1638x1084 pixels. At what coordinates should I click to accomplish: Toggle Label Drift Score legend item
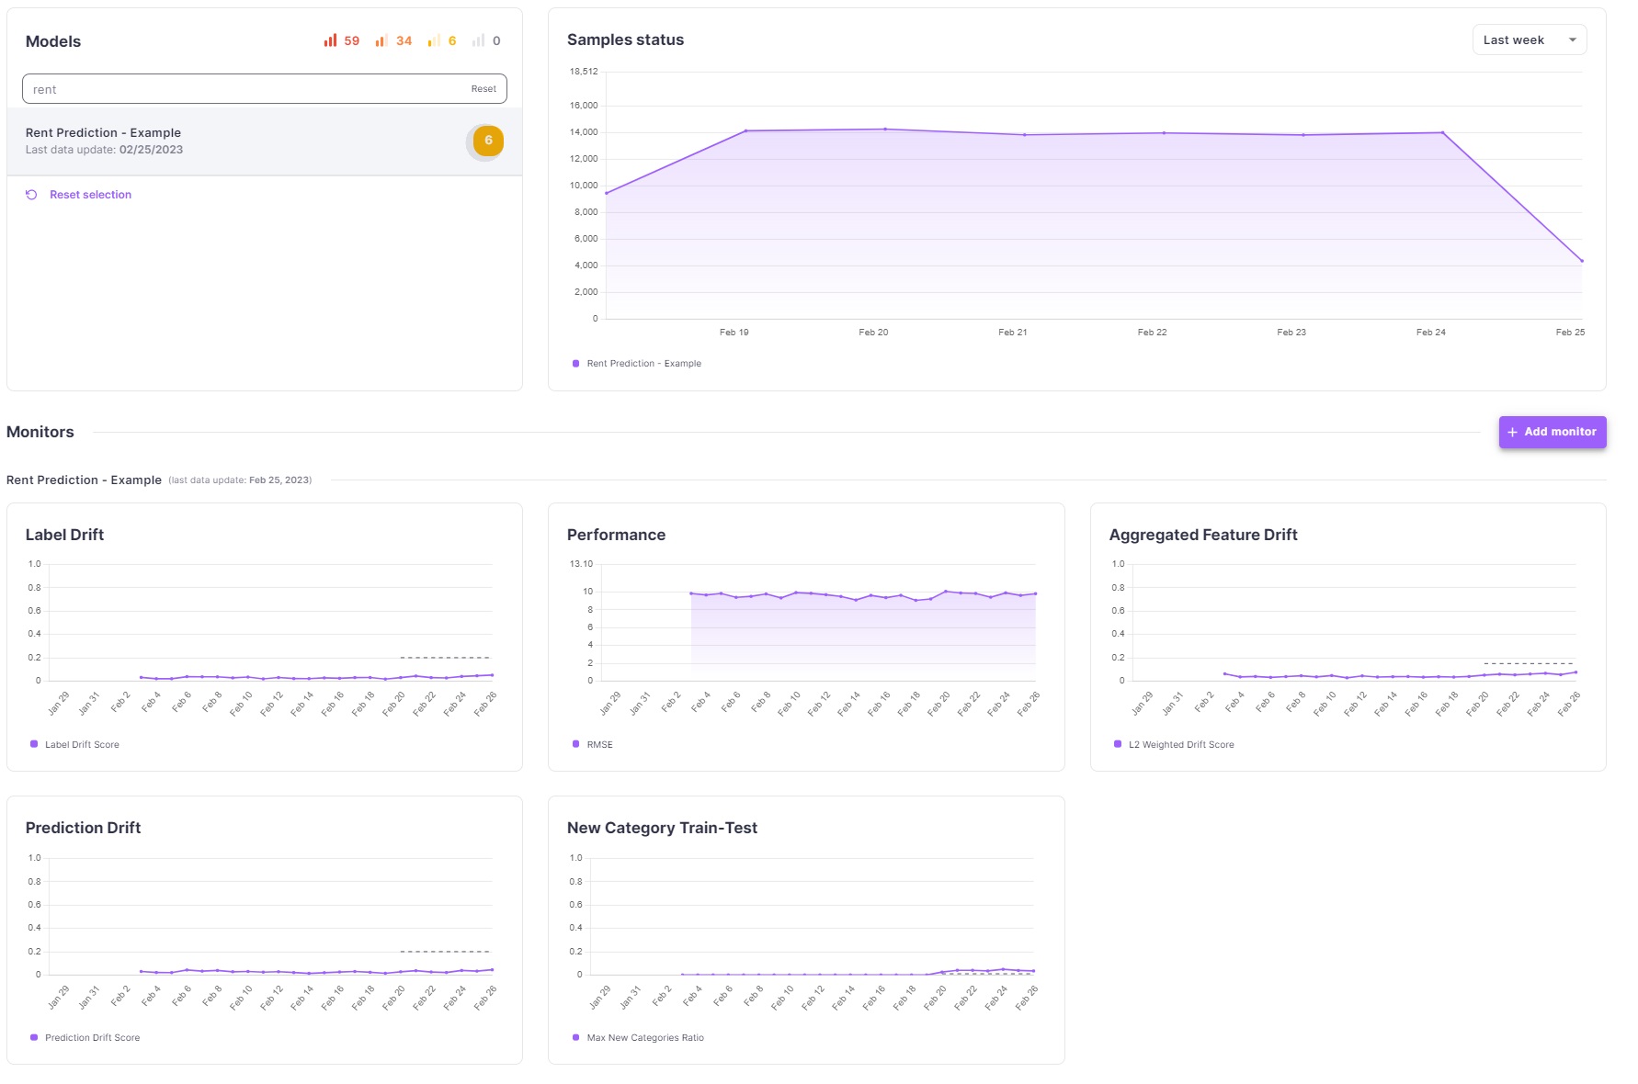coord(75,745)
